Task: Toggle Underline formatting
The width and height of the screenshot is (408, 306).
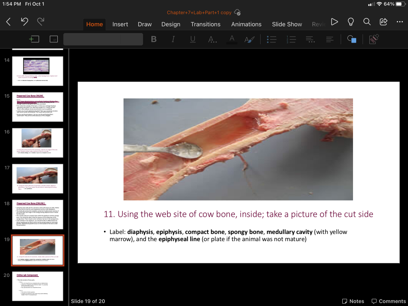Action: pos(192,39)
